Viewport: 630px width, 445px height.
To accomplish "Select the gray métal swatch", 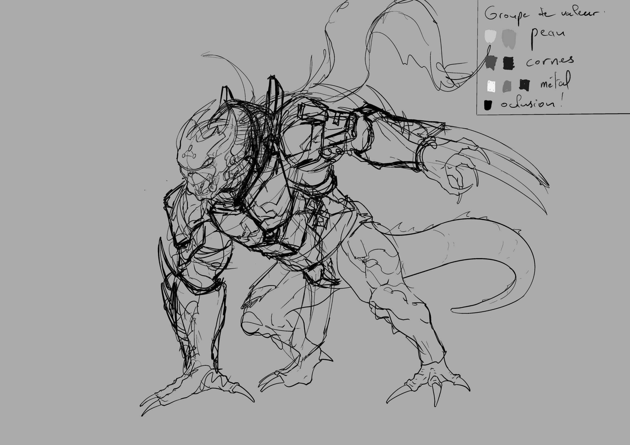I will pyautogui.click(x=507, y=86).
